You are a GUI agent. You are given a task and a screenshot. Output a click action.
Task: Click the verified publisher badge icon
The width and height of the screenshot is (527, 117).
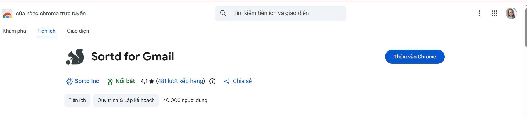(69, 82)
